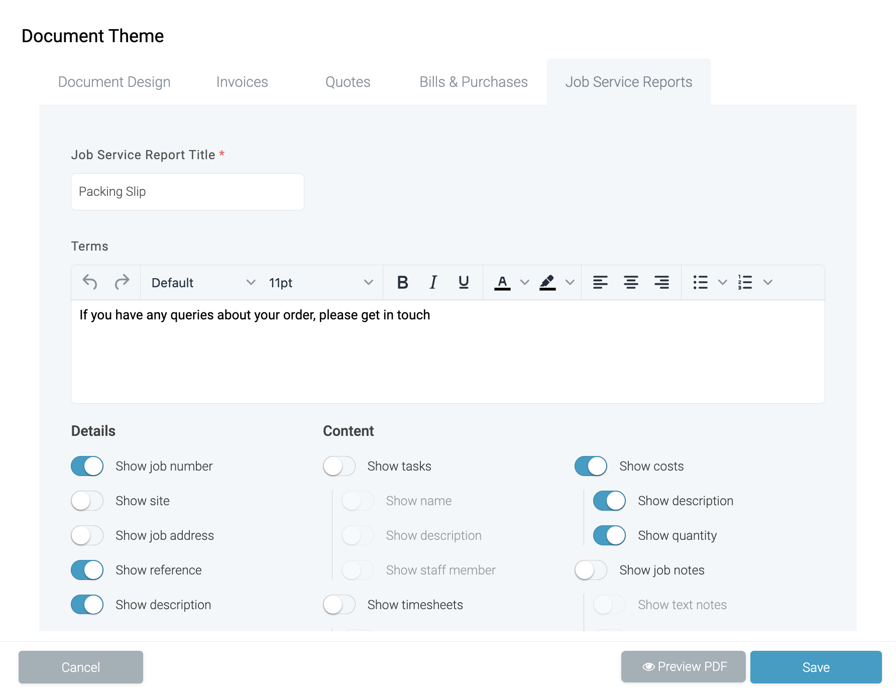Open the Bills & Purchases tab

tap(473, 82)
